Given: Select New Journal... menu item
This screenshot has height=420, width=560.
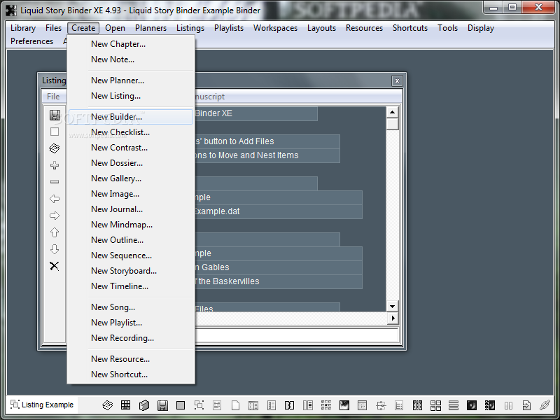Looking at the screenshot, I should tap(117, 209).
